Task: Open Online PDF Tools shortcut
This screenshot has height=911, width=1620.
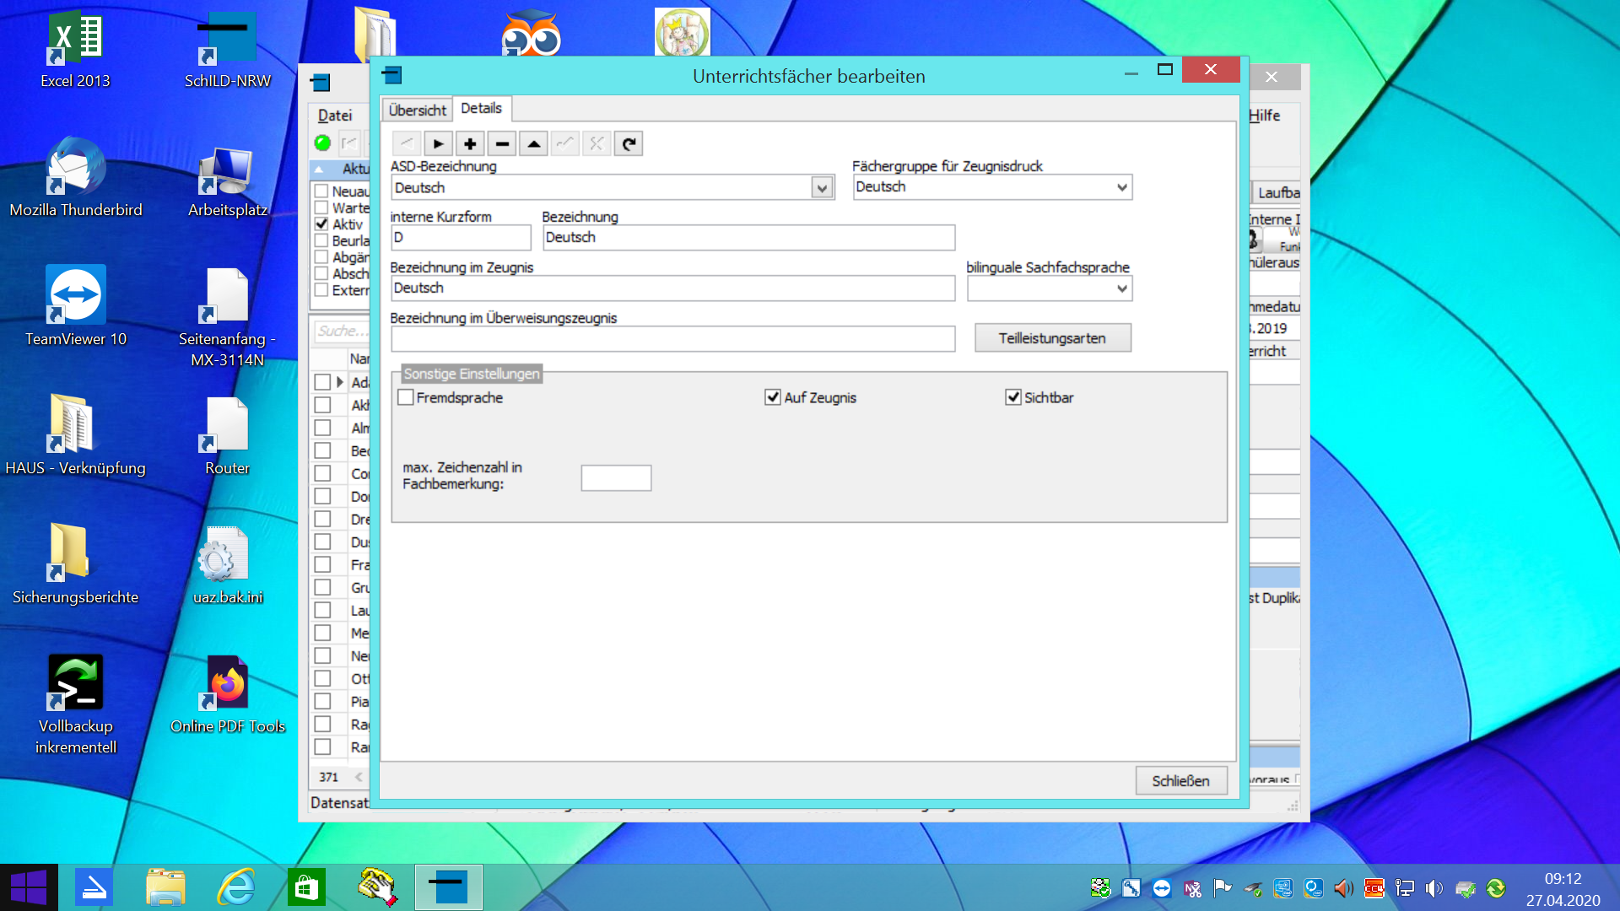Action: [x=227, y=694]
